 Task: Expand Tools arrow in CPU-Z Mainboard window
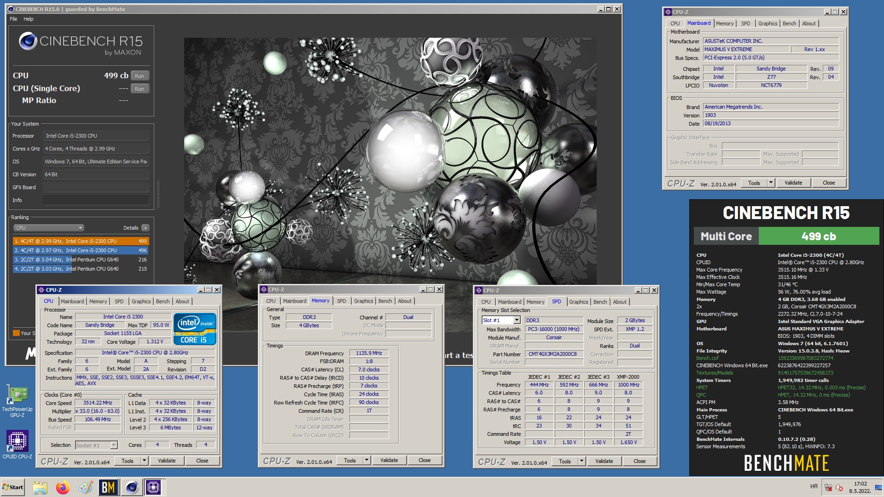click(x=771, y=183)
